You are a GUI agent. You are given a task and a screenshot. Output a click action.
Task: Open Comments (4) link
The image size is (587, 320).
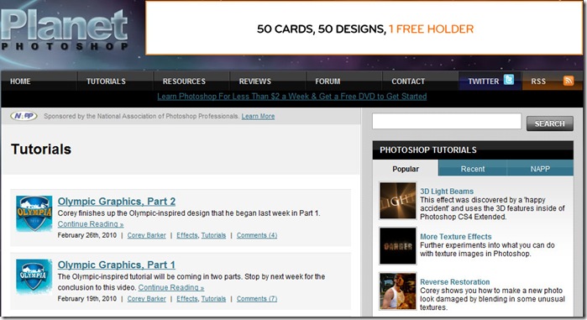[x=257, y=235]
